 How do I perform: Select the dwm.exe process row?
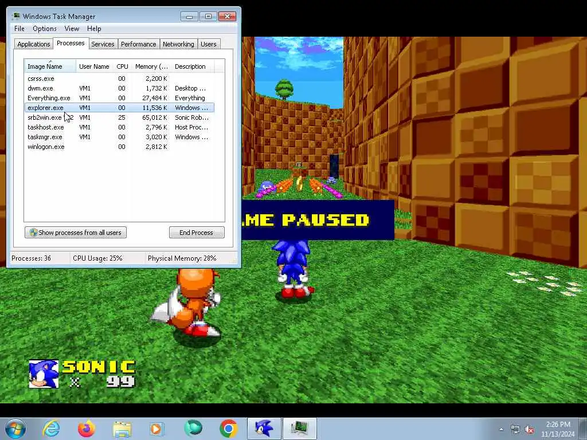(120, 88)
